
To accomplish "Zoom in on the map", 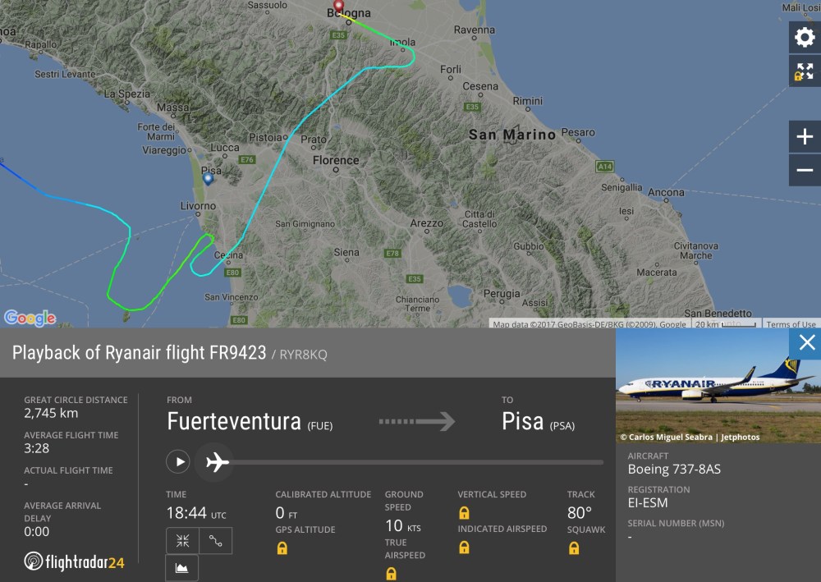I will tap(804, 136).
